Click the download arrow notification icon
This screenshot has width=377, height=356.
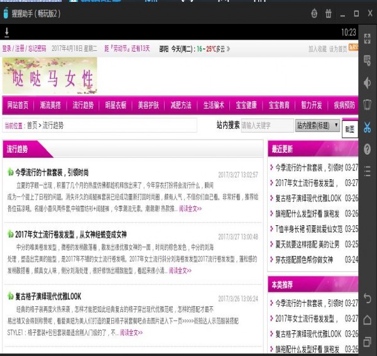point(7,33)
